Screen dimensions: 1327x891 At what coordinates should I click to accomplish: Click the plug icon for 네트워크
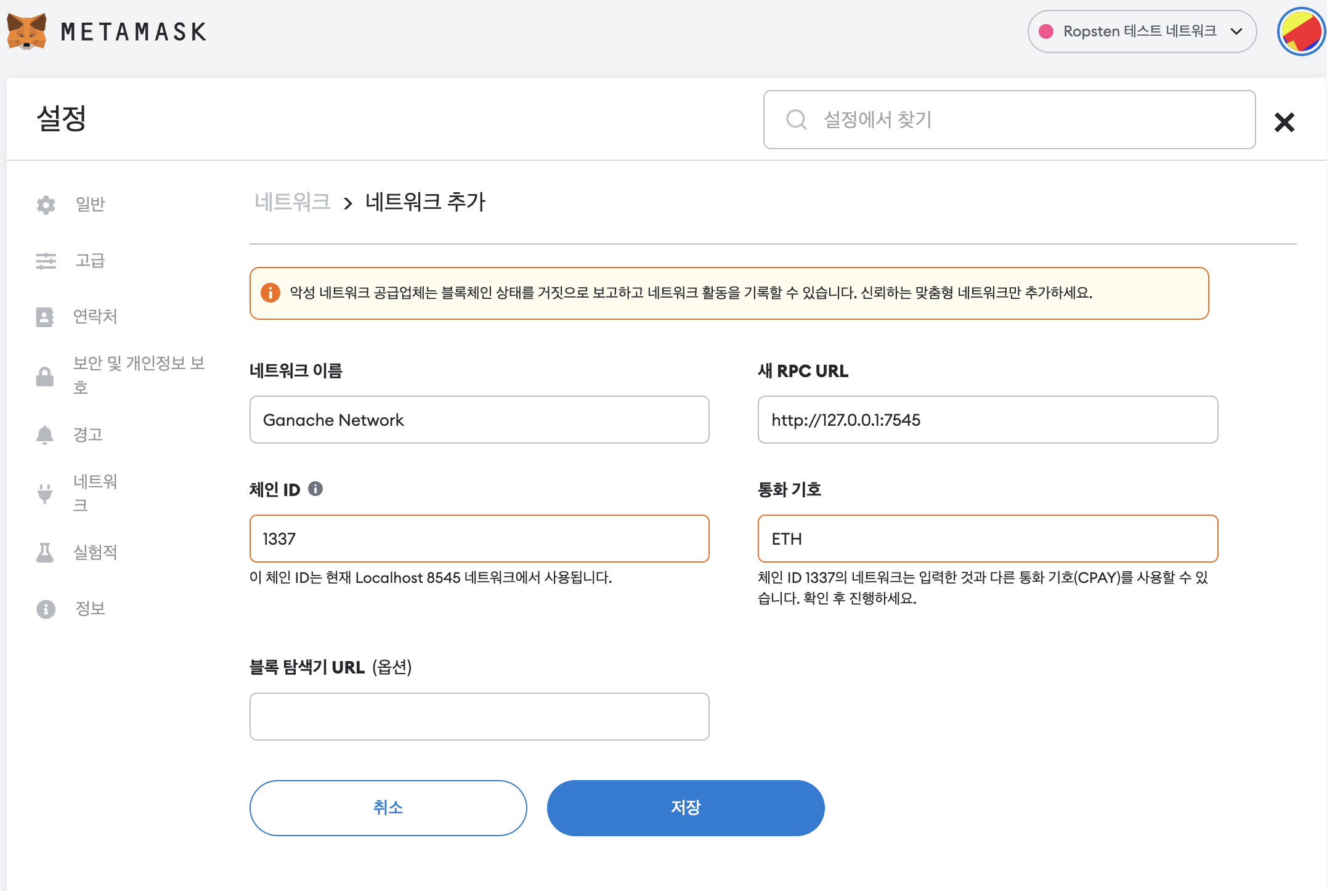pyautogui.click(x=44, y=494)
